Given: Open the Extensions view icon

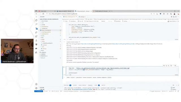Looking at the screenshot, I should [x=36, y=37].
